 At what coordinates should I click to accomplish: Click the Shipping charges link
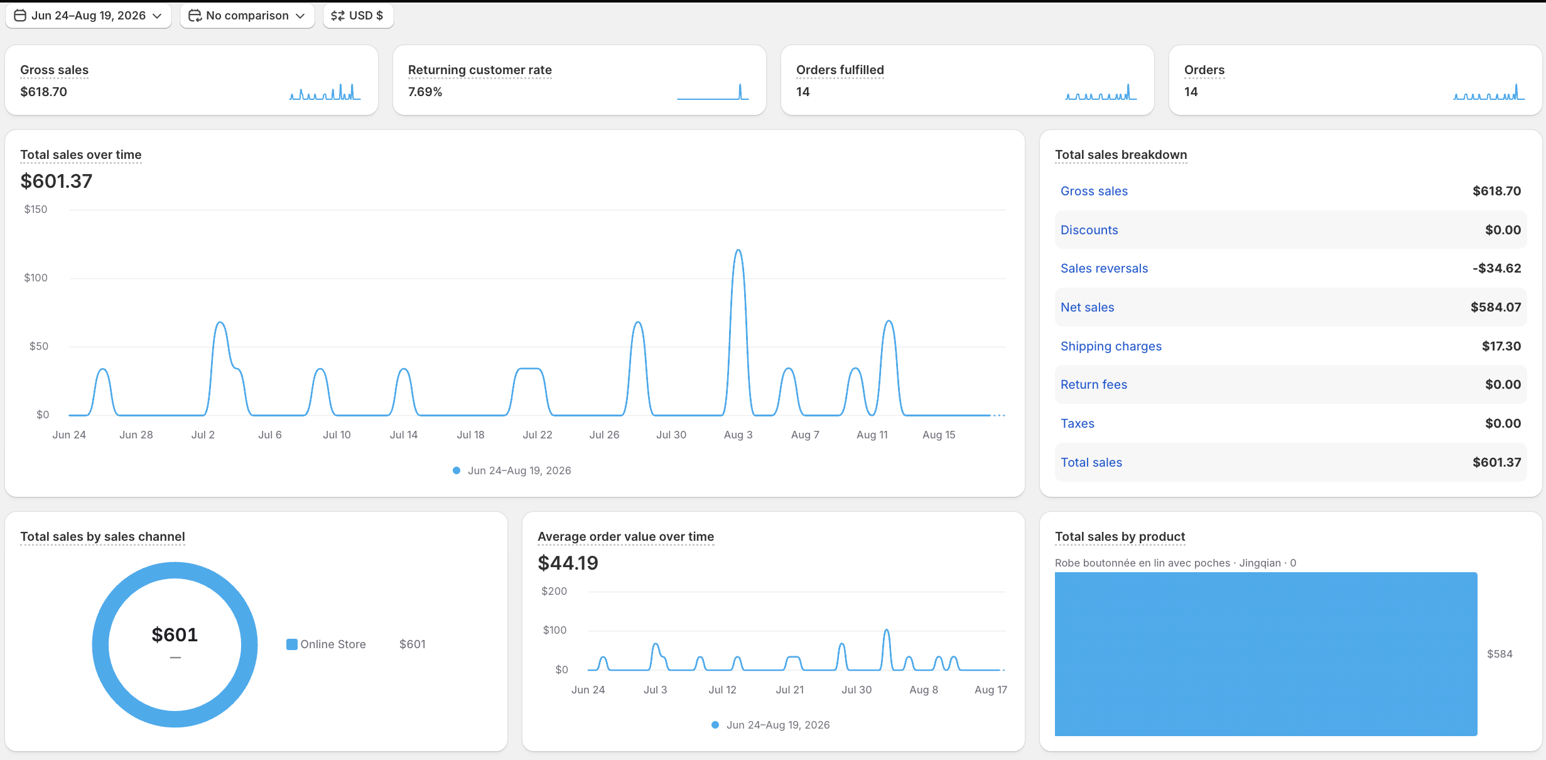1111,346
